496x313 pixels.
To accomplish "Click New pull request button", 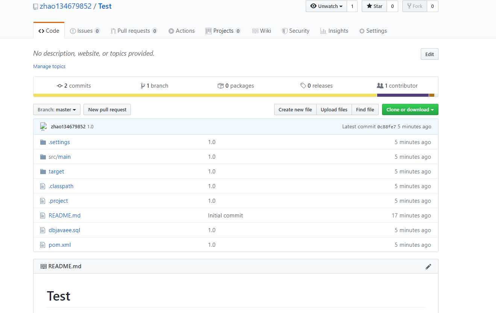I will 107,109.
